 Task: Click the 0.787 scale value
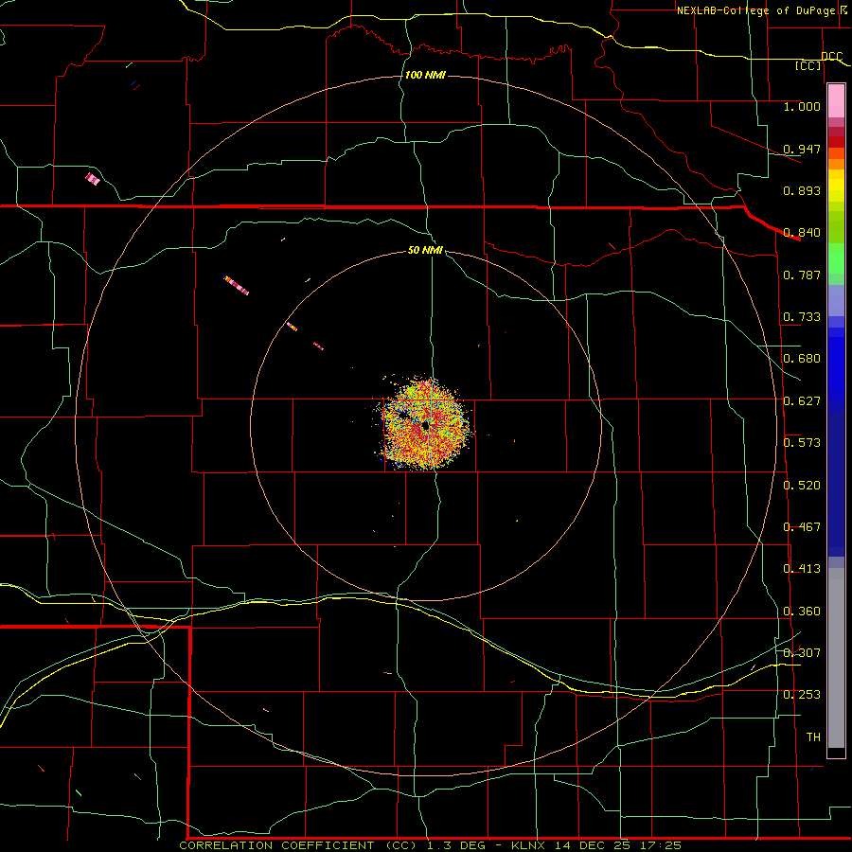(x=802, y=275)
